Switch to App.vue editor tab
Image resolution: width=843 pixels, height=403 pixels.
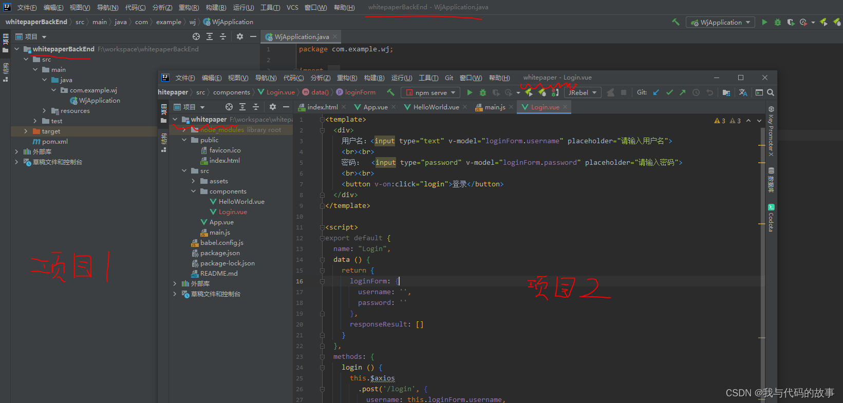pyautogui.click(x=375, y=107)
